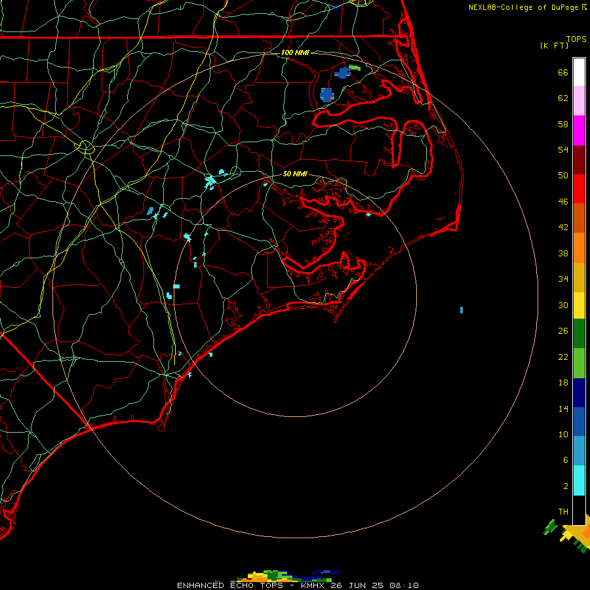Click the 30 legend value

(x=563, y=305)
